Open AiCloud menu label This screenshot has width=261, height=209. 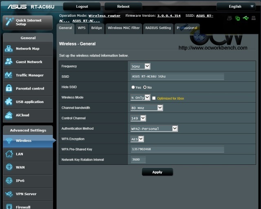point(22,115)
